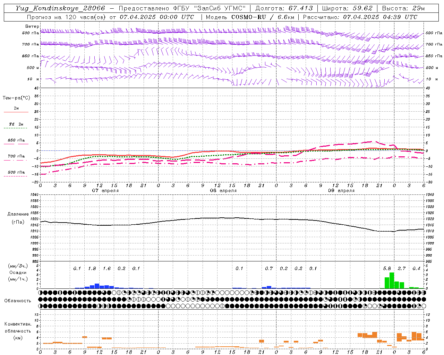Click the Ветер wind panel label
The image size is (444, 355).
[32, 26]
